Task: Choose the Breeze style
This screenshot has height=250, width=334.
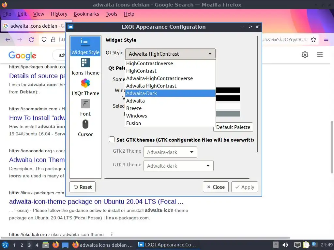Action: click(170, 108)
